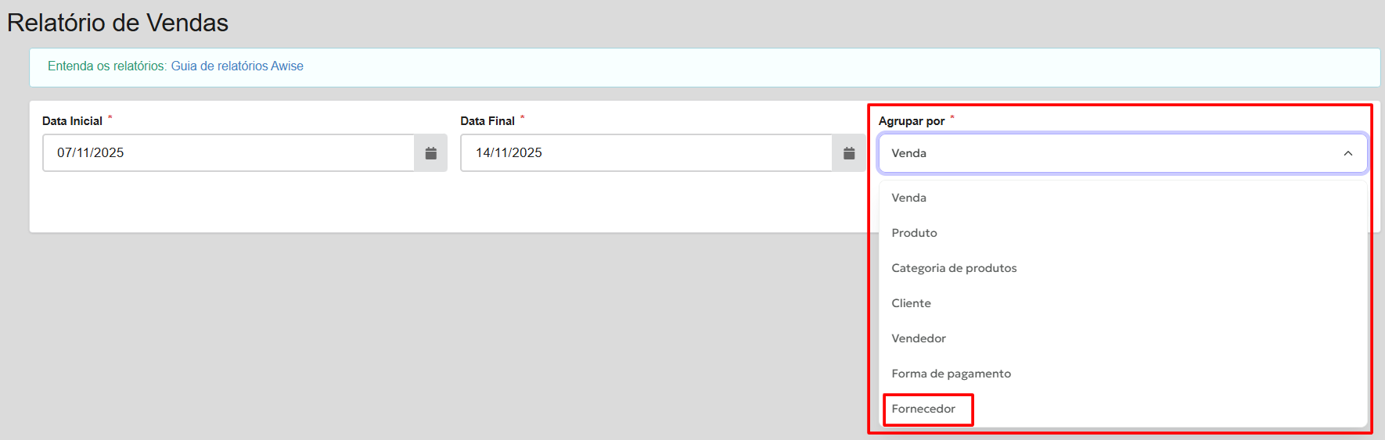The width and height of the screenshot is (1385, 440).
Task: Focus the Data Final date field
Action: 646,153
